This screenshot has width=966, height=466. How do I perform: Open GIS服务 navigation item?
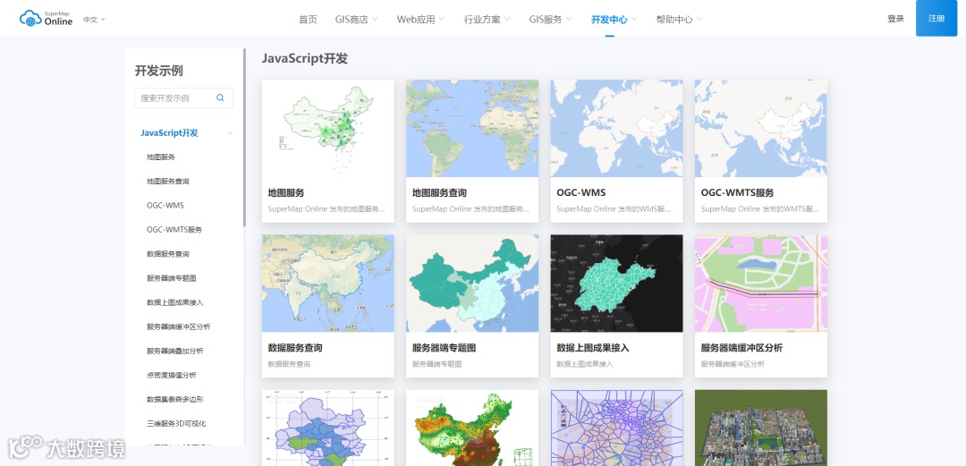[546, 19]
